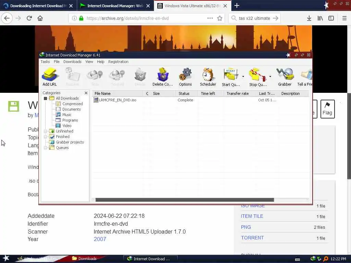Screen dimensions: 351x263
Task: Click the system tray search magnifier icon
Action: [x=326, y=259]
